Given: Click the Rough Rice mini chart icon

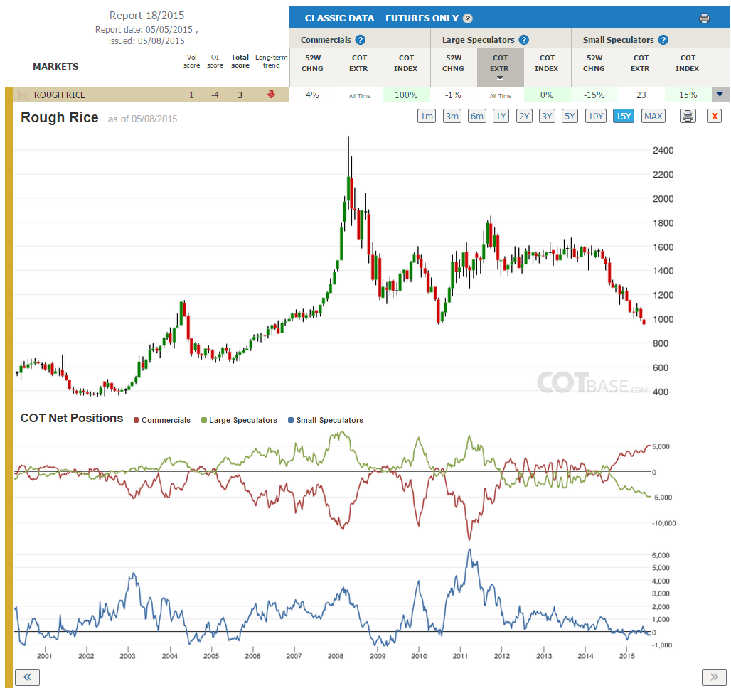Looking at the screenshot, I should (x=23, y=95).
